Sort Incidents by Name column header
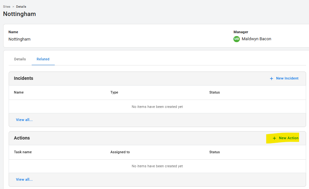 (19, 92)
